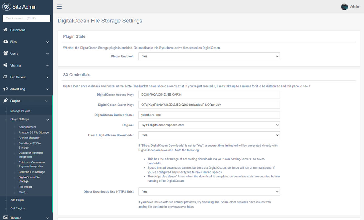Click the DigitalOcean Access Key field

[209, 95]
